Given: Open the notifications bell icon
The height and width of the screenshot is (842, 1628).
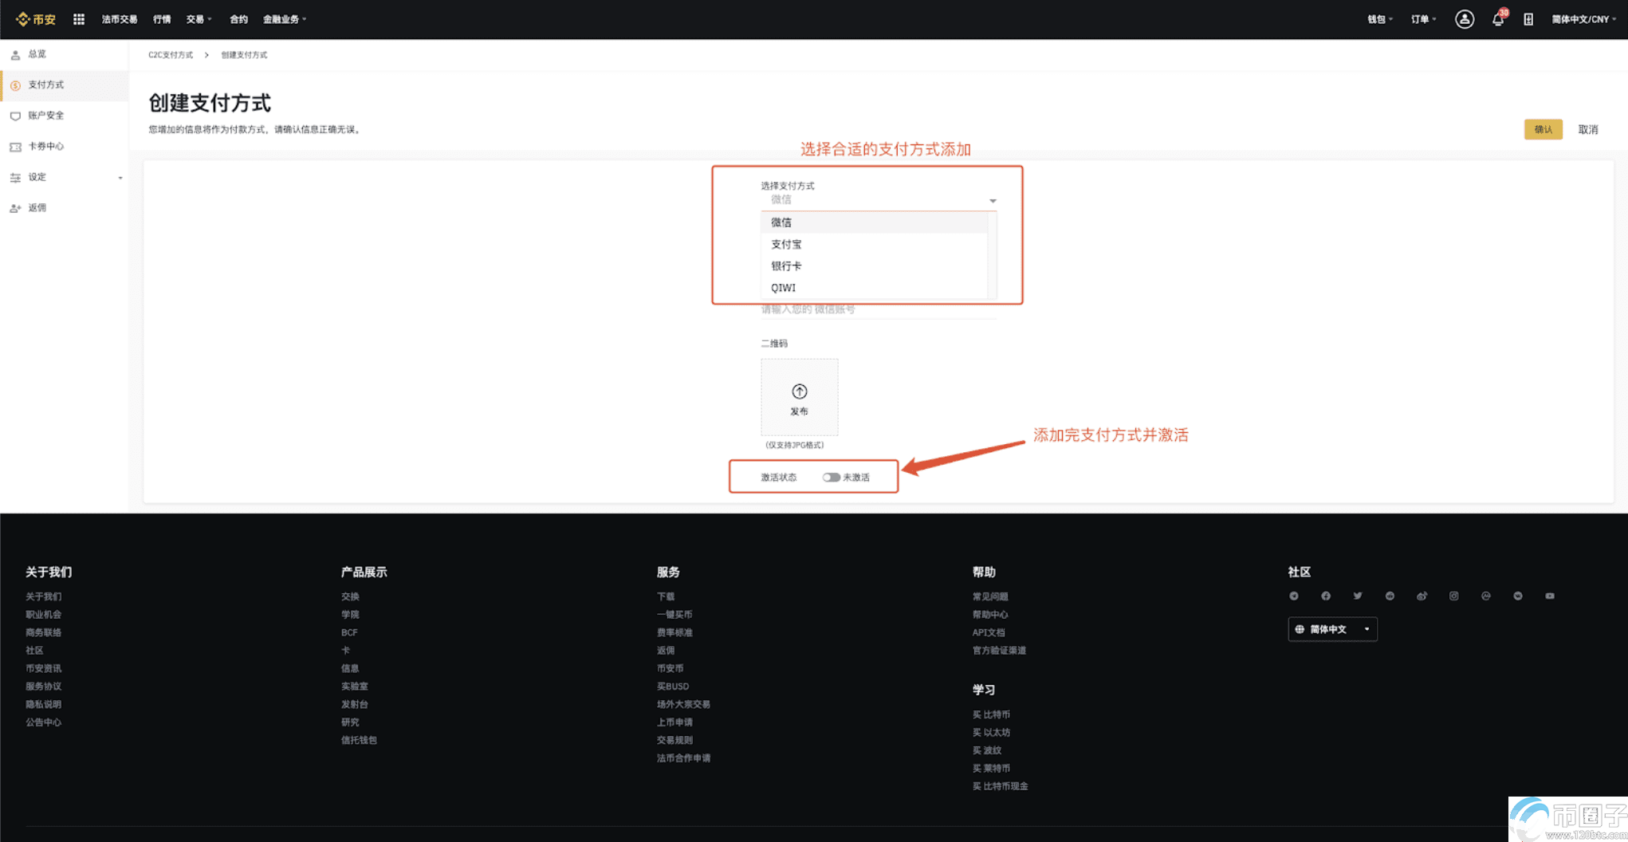Looking at the screenshot, I should click(1498, 19).
